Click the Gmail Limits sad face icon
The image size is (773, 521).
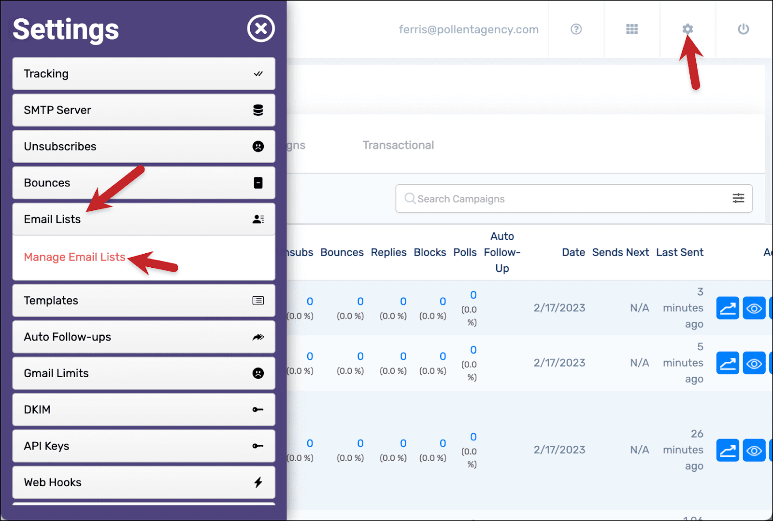pyautogui.click(x=258, y=373)
